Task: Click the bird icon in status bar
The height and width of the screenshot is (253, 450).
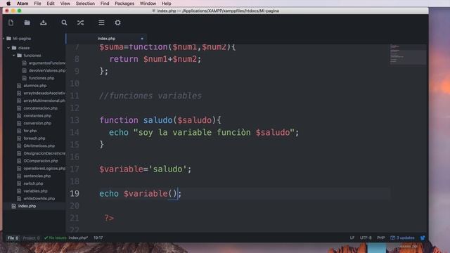Action: 423,238
